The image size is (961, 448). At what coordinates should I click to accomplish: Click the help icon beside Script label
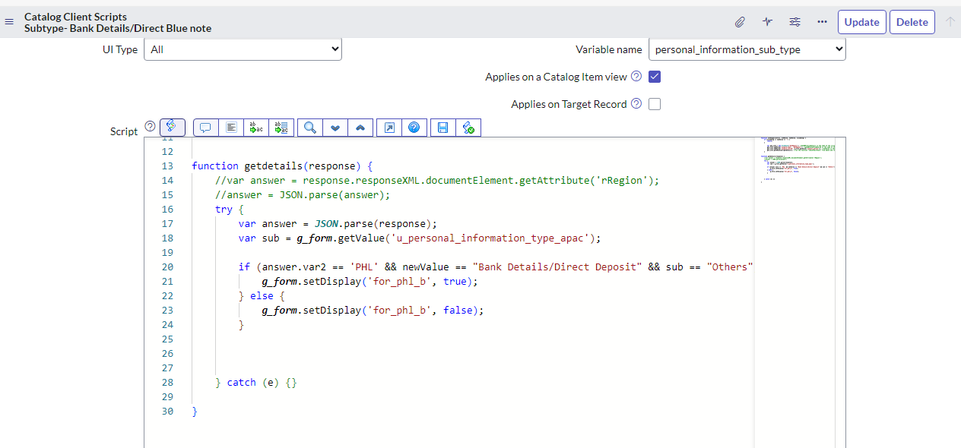pyautogui.click(x=150, y=126)
